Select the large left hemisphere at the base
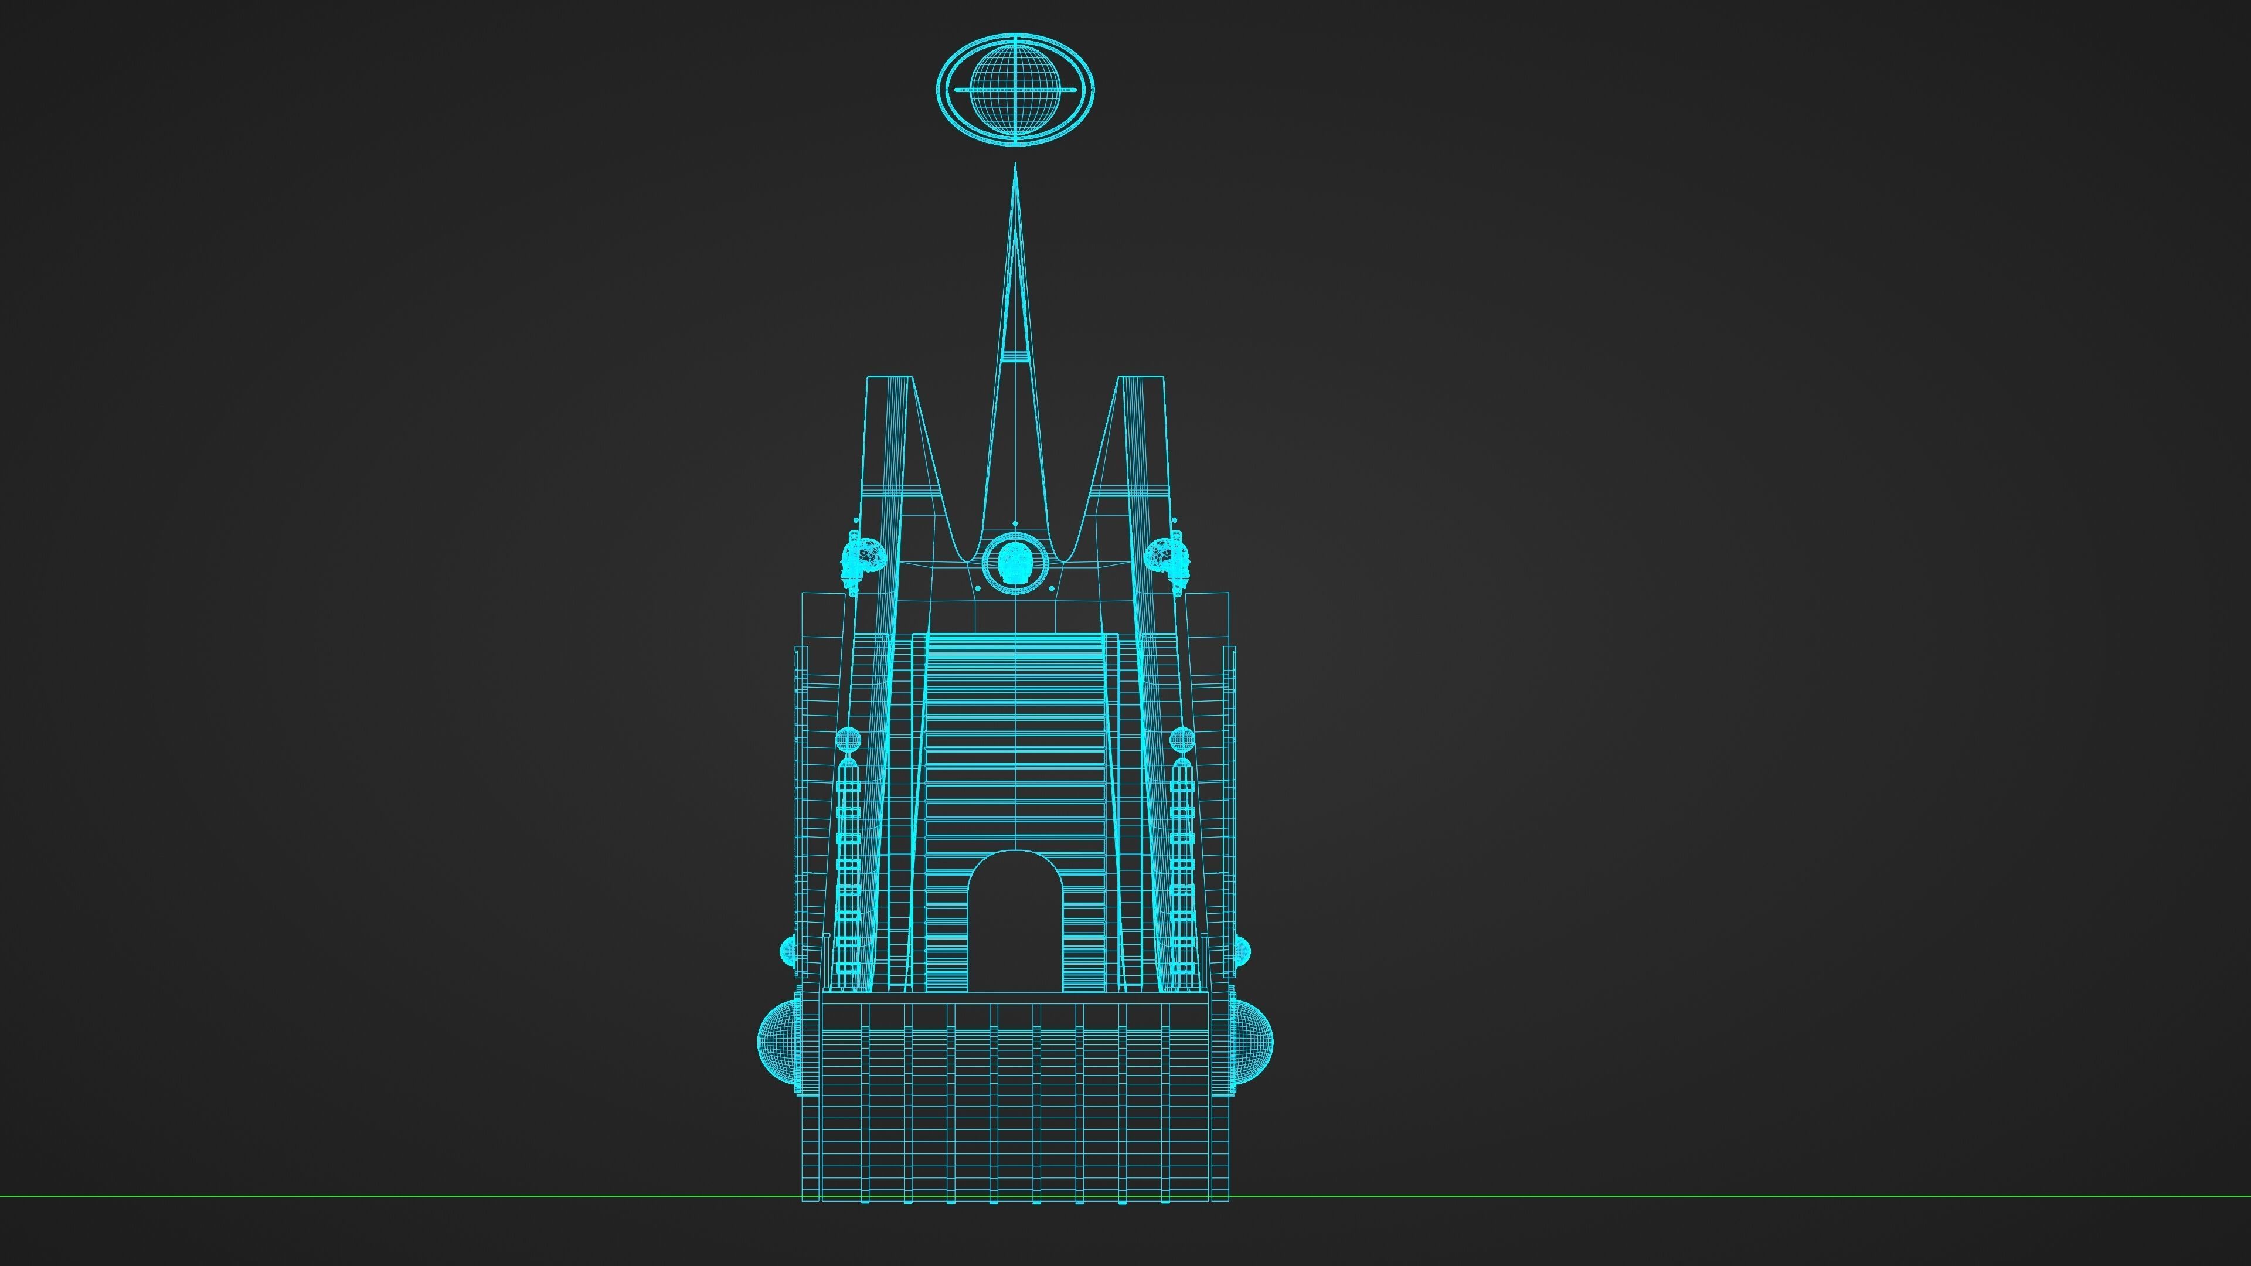This screenshot has width=2251, height=1266. [777, 1042]
